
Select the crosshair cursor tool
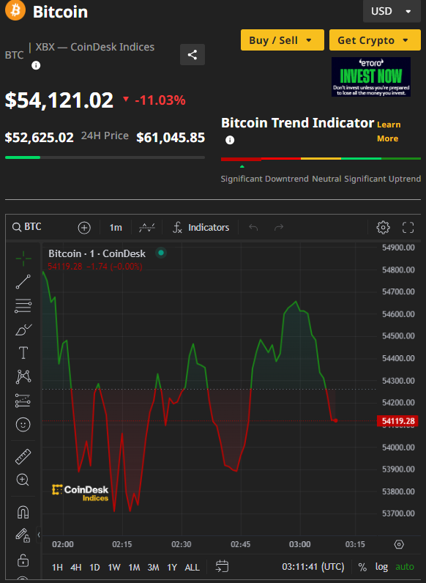[23, 259]
